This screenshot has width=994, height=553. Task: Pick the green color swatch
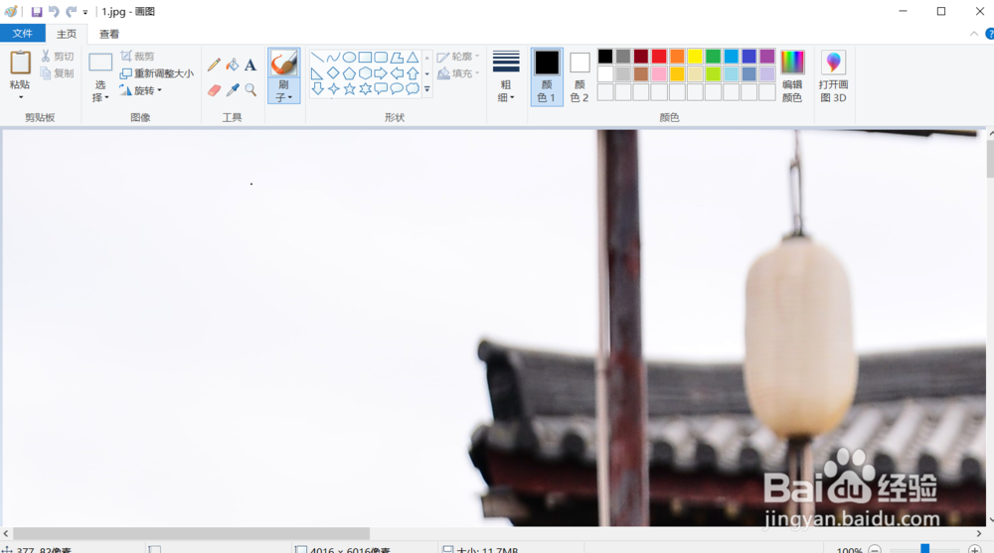coord(713,57)
